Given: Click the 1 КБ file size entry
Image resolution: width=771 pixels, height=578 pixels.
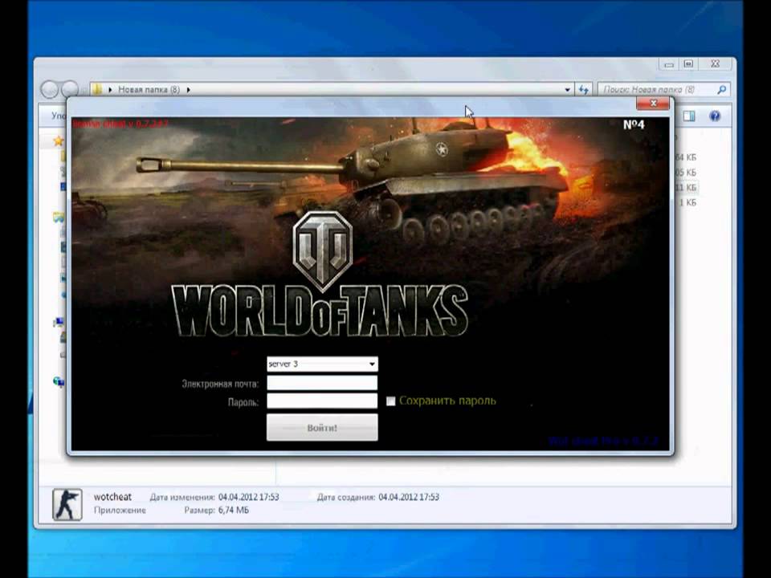Looking at the screenshot, I should 688,202.
